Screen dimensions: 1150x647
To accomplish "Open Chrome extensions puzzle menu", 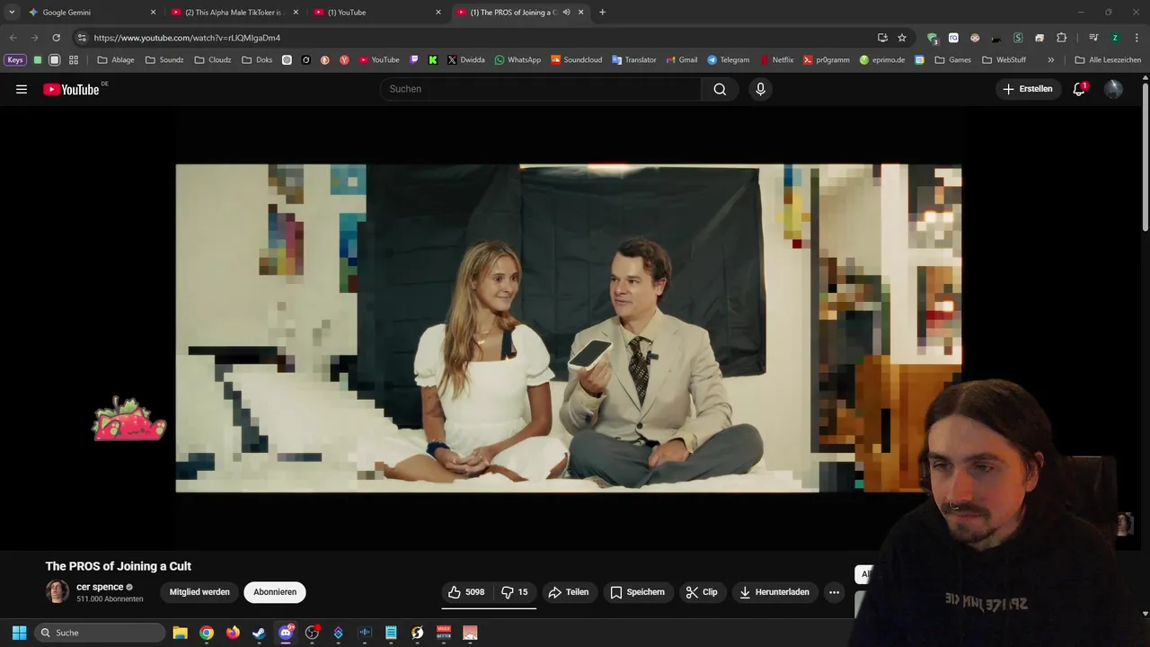I will [x=1061, y=38].
